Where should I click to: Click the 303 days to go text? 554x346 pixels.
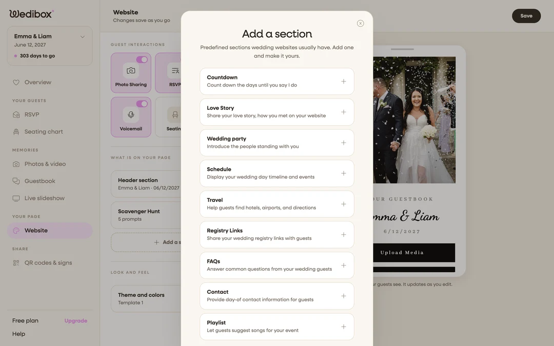point(37,56)
